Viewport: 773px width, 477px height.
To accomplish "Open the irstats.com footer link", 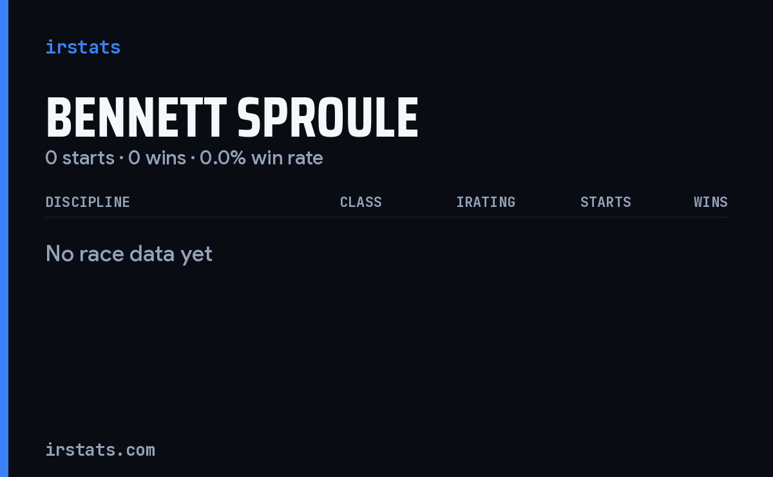I will (x=100, y=449).
